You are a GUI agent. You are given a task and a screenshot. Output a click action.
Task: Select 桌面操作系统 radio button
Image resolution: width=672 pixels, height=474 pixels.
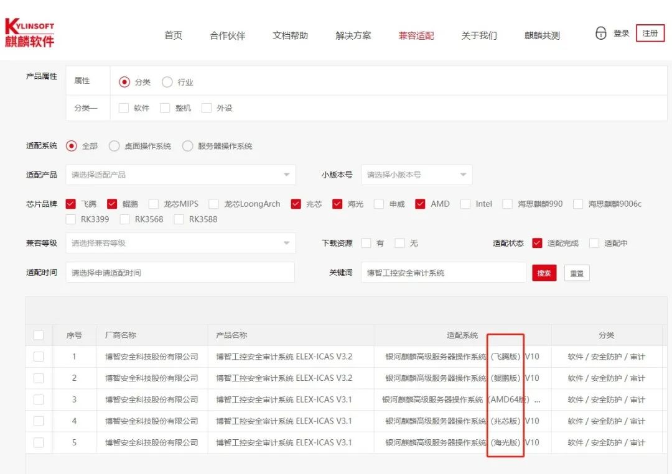[114, 147]
